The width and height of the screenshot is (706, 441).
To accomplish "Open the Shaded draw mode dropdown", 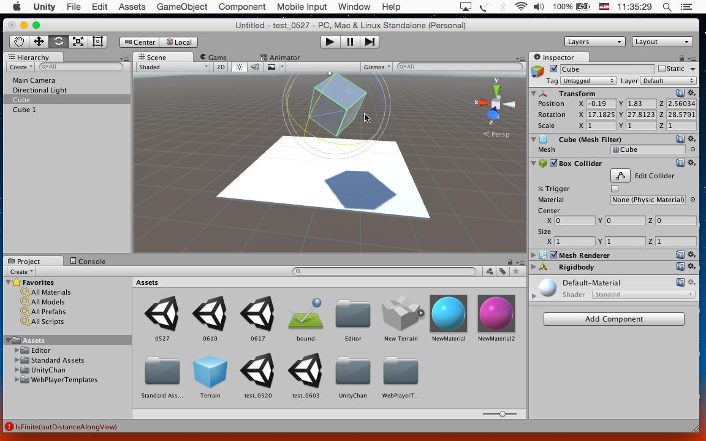I will pos(173,67).
